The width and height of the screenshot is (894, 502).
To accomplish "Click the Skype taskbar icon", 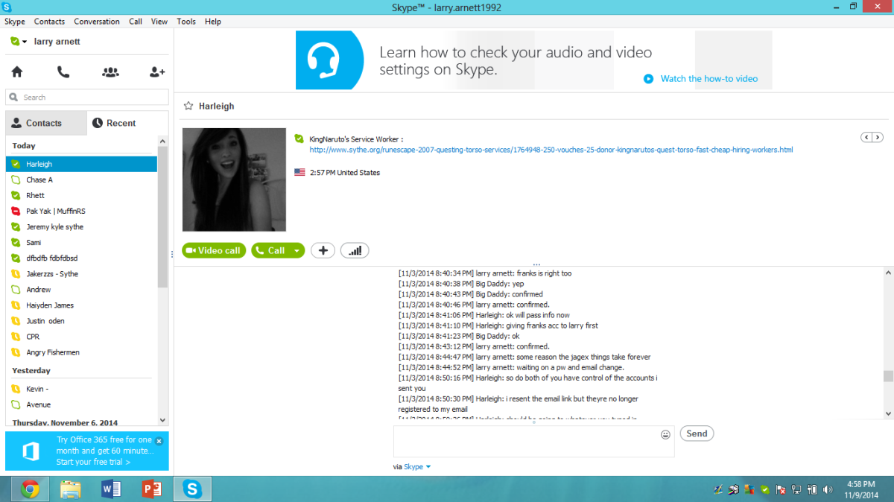I will [192, 489].
